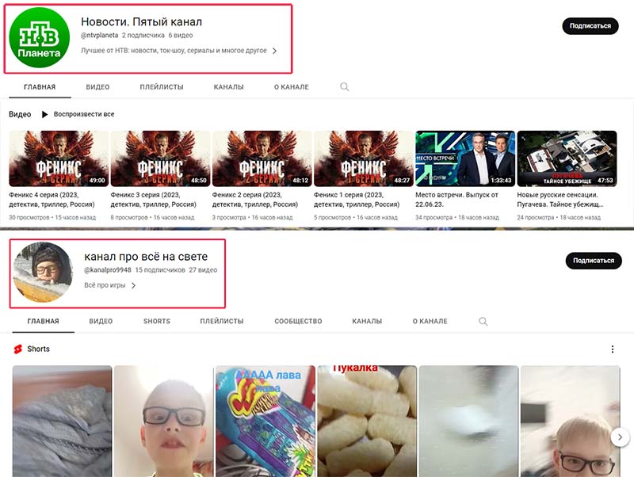
Task: Click the title Феникс 3 серия (2023,
Action: coord(154,200)
